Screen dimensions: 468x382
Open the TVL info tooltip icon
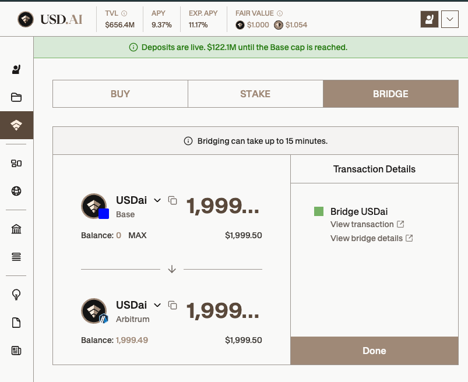pos(125,13)
